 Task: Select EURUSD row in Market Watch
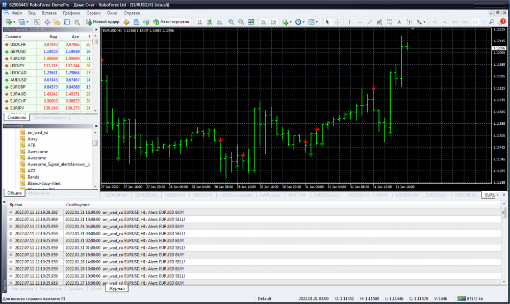click(47, 59)
